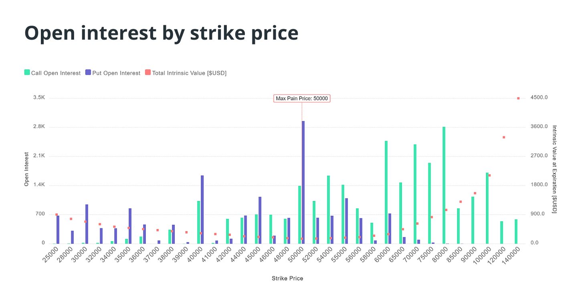The image size is (581, 292).
Task: Click the red Total Intrinsic Value legend swatch
Action: pyautogui.click(x=148, y=72)
